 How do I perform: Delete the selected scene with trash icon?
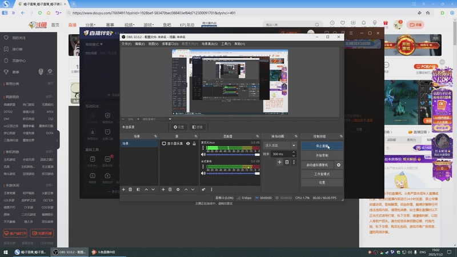[130, 190]
